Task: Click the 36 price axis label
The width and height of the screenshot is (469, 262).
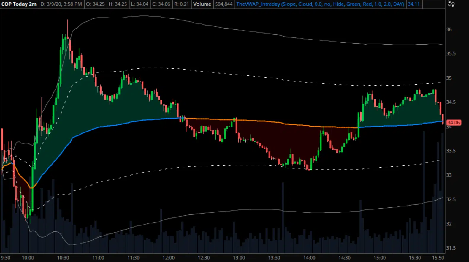Action: 449,29
